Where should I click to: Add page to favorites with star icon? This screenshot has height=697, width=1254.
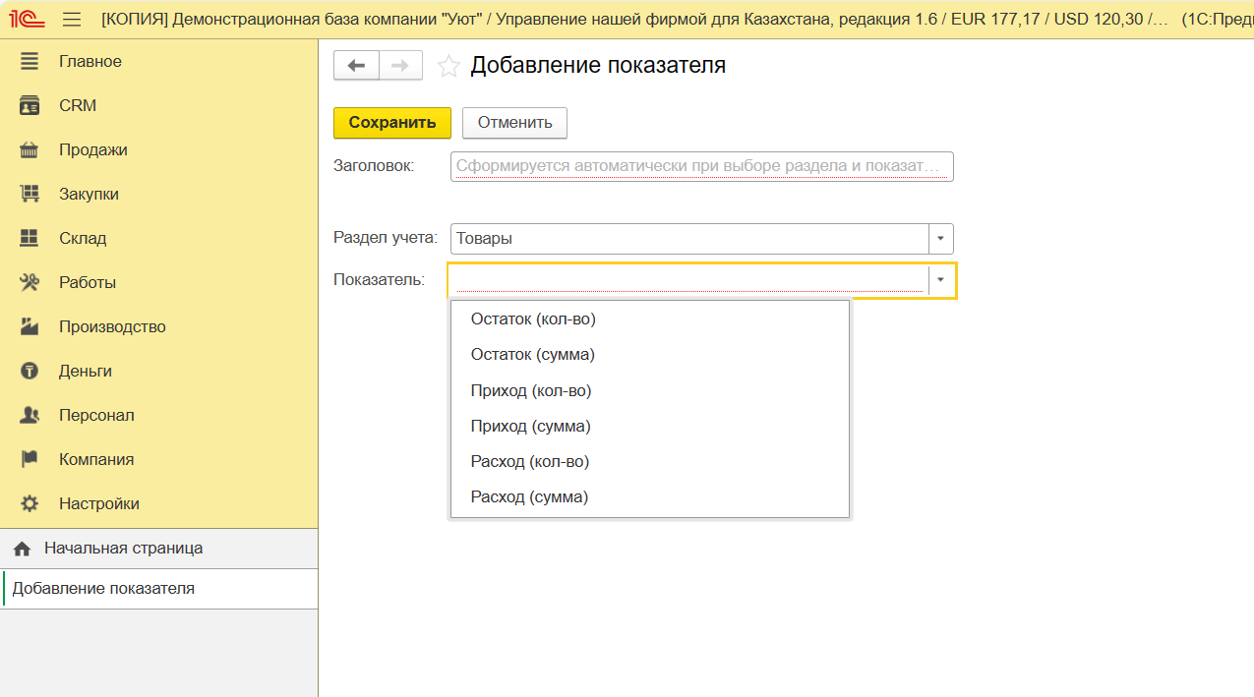pos(448,66)
